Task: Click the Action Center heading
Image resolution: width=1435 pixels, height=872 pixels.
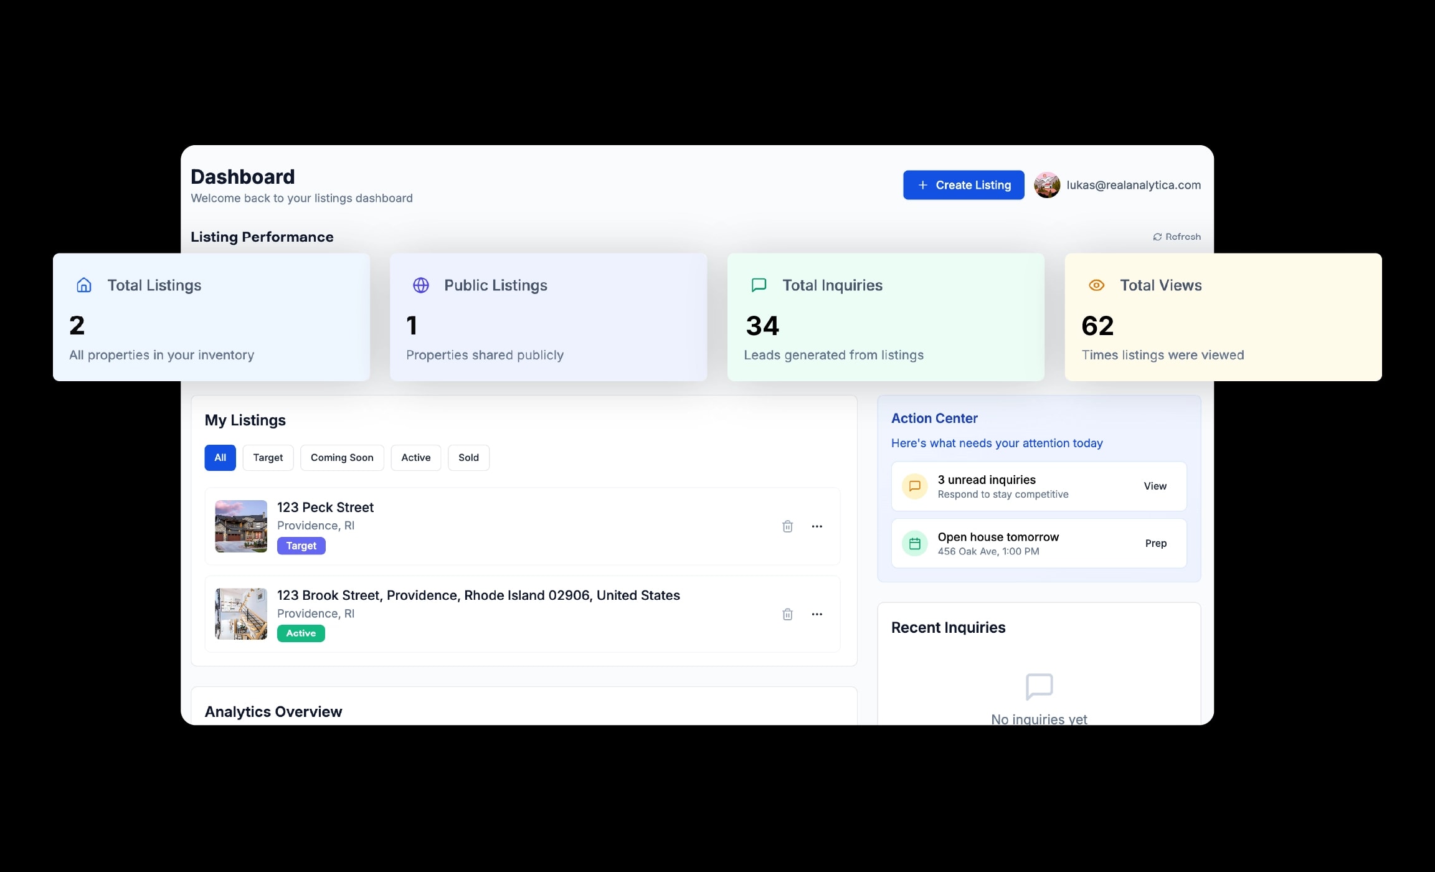Action: (x=934, y=419)
